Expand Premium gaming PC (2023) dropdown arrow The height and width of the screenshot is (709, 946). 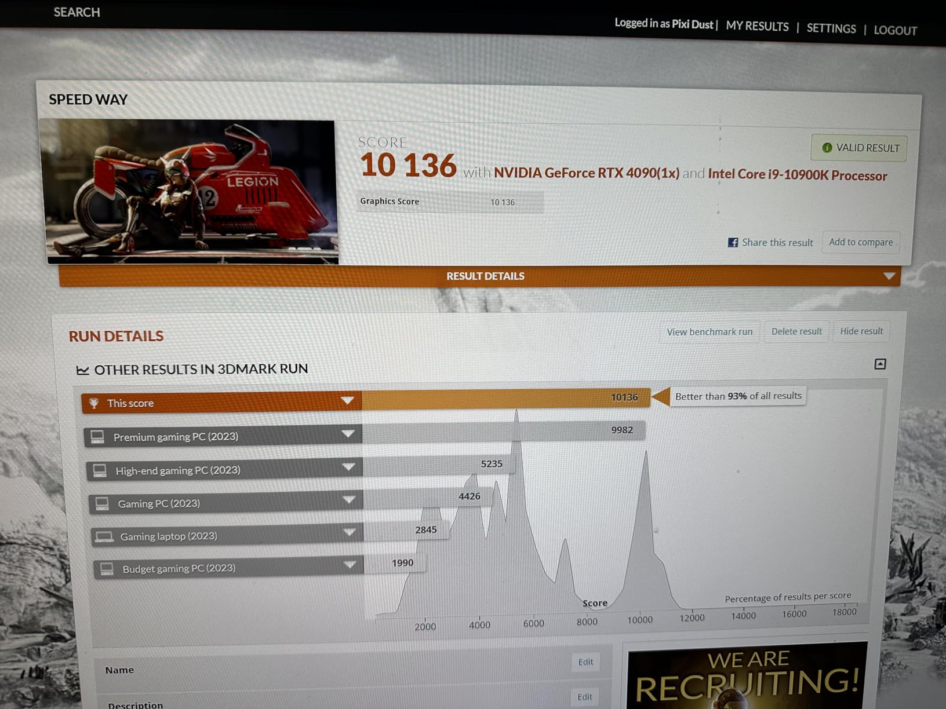click(x=348, y=434)
